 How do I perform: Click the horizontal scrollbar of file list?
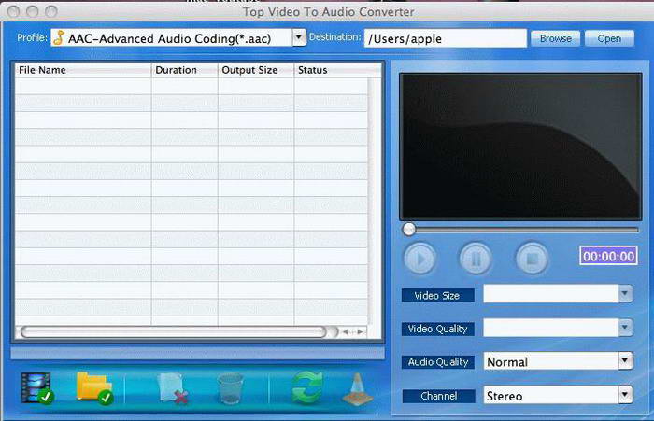(173, 331)
